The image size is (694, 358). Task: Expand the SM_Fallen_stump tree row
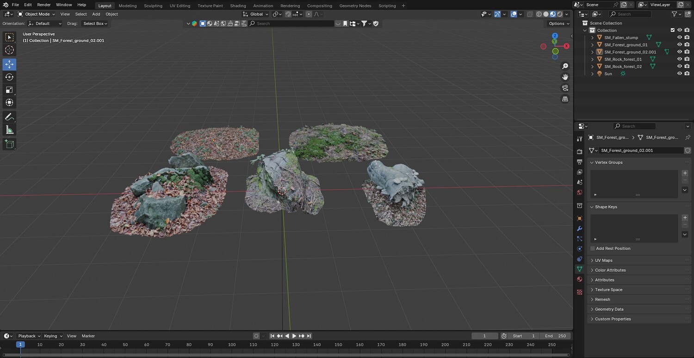coord(592,37)
